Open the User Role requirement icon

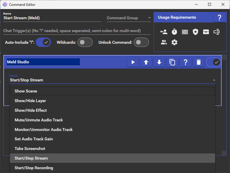[164, 32]
